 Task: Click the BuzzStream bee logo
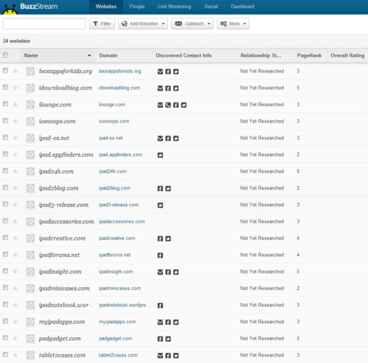coord(9,10)
